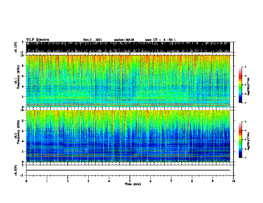Image resolution: width=263 pixels, height=203 pixels.
Task: Click the "station=MAM" header text
Action: click(124, 40)
